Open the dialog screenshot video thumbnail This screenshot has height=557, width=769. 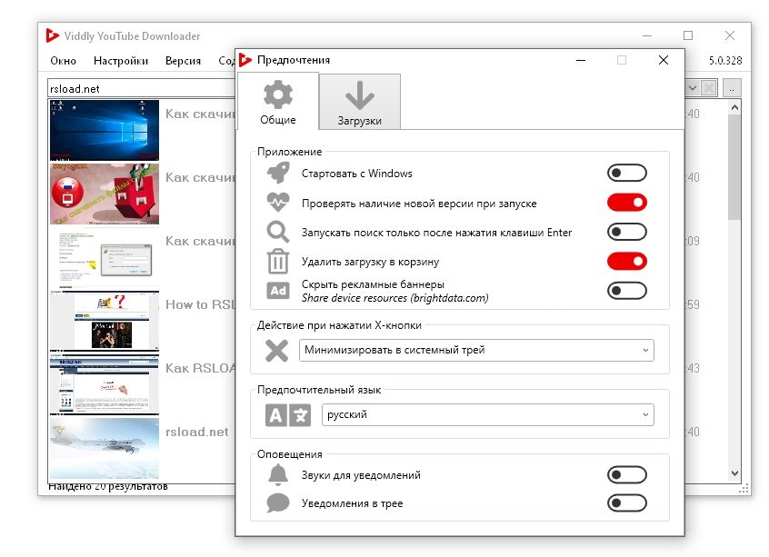coord(105,257)
